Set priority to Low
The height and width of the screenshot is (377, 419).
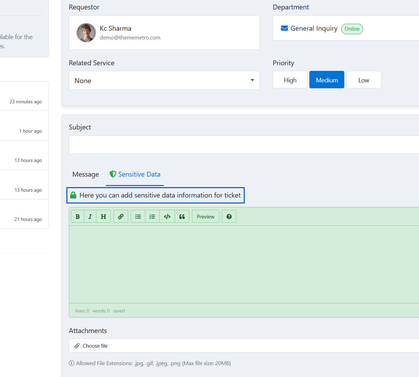[x=363, y=80]
